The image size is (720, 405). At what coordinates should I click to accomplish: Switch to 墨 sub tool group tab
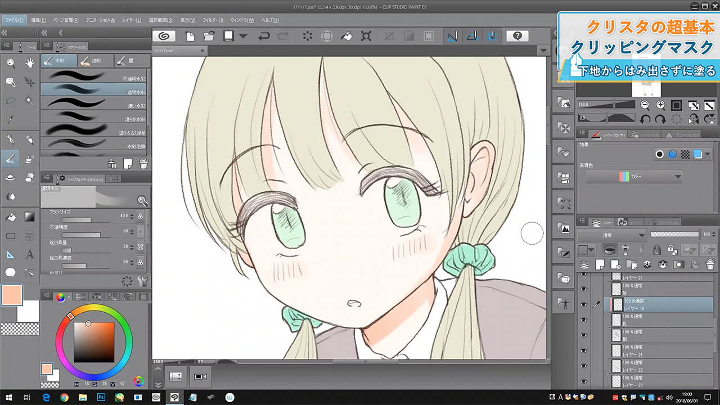tap(131, 60)
